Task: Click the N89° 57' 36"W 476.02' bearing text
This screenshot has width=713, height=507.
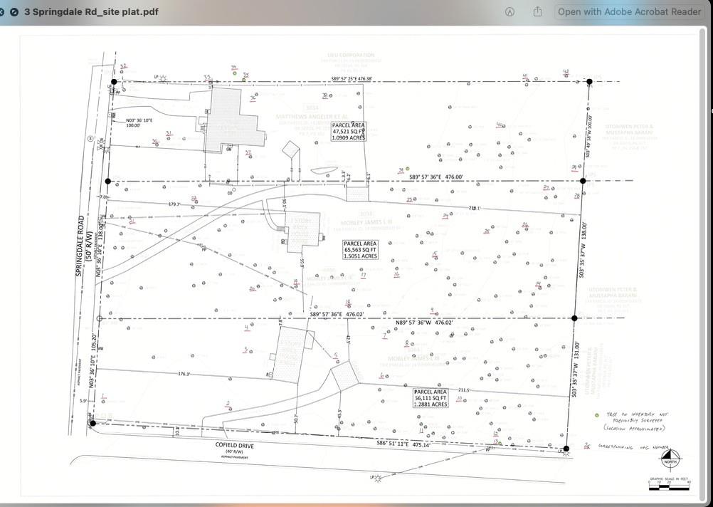Action: tap(424, 323)
